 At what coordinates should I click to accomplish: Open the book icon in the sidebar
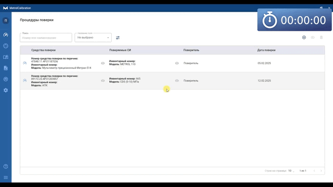coord(6,57)
